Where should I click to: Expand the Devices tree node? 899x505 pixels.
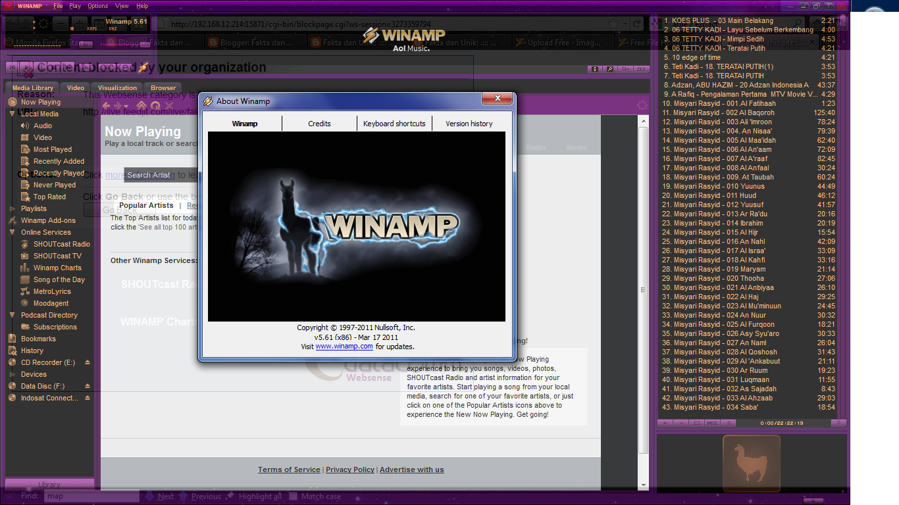[x=12, y=374]
